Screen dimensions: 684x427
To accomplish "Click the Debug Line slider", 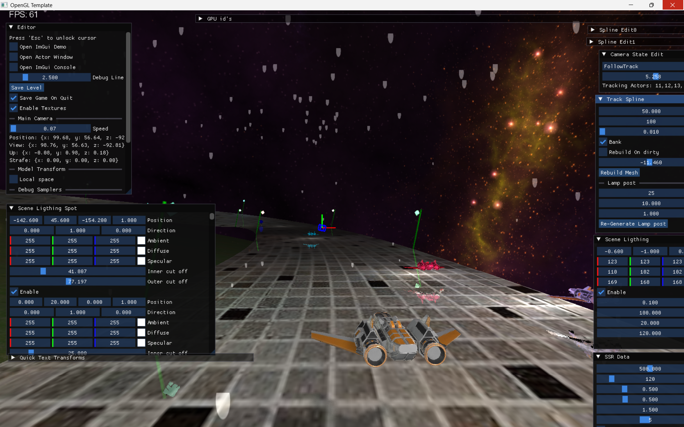I will tap(50, 77).
